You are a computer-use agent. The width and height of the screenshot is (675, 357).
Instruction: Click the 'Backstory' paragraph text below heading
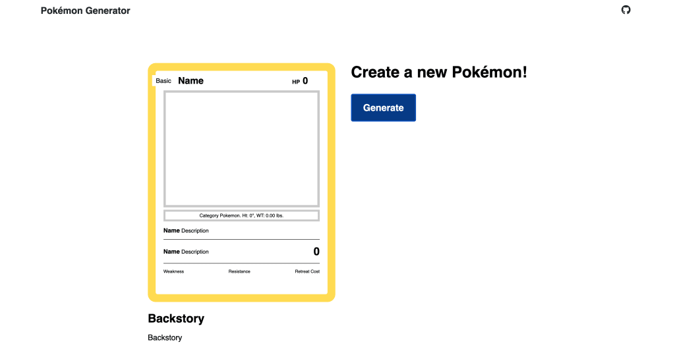coord(165,338)
